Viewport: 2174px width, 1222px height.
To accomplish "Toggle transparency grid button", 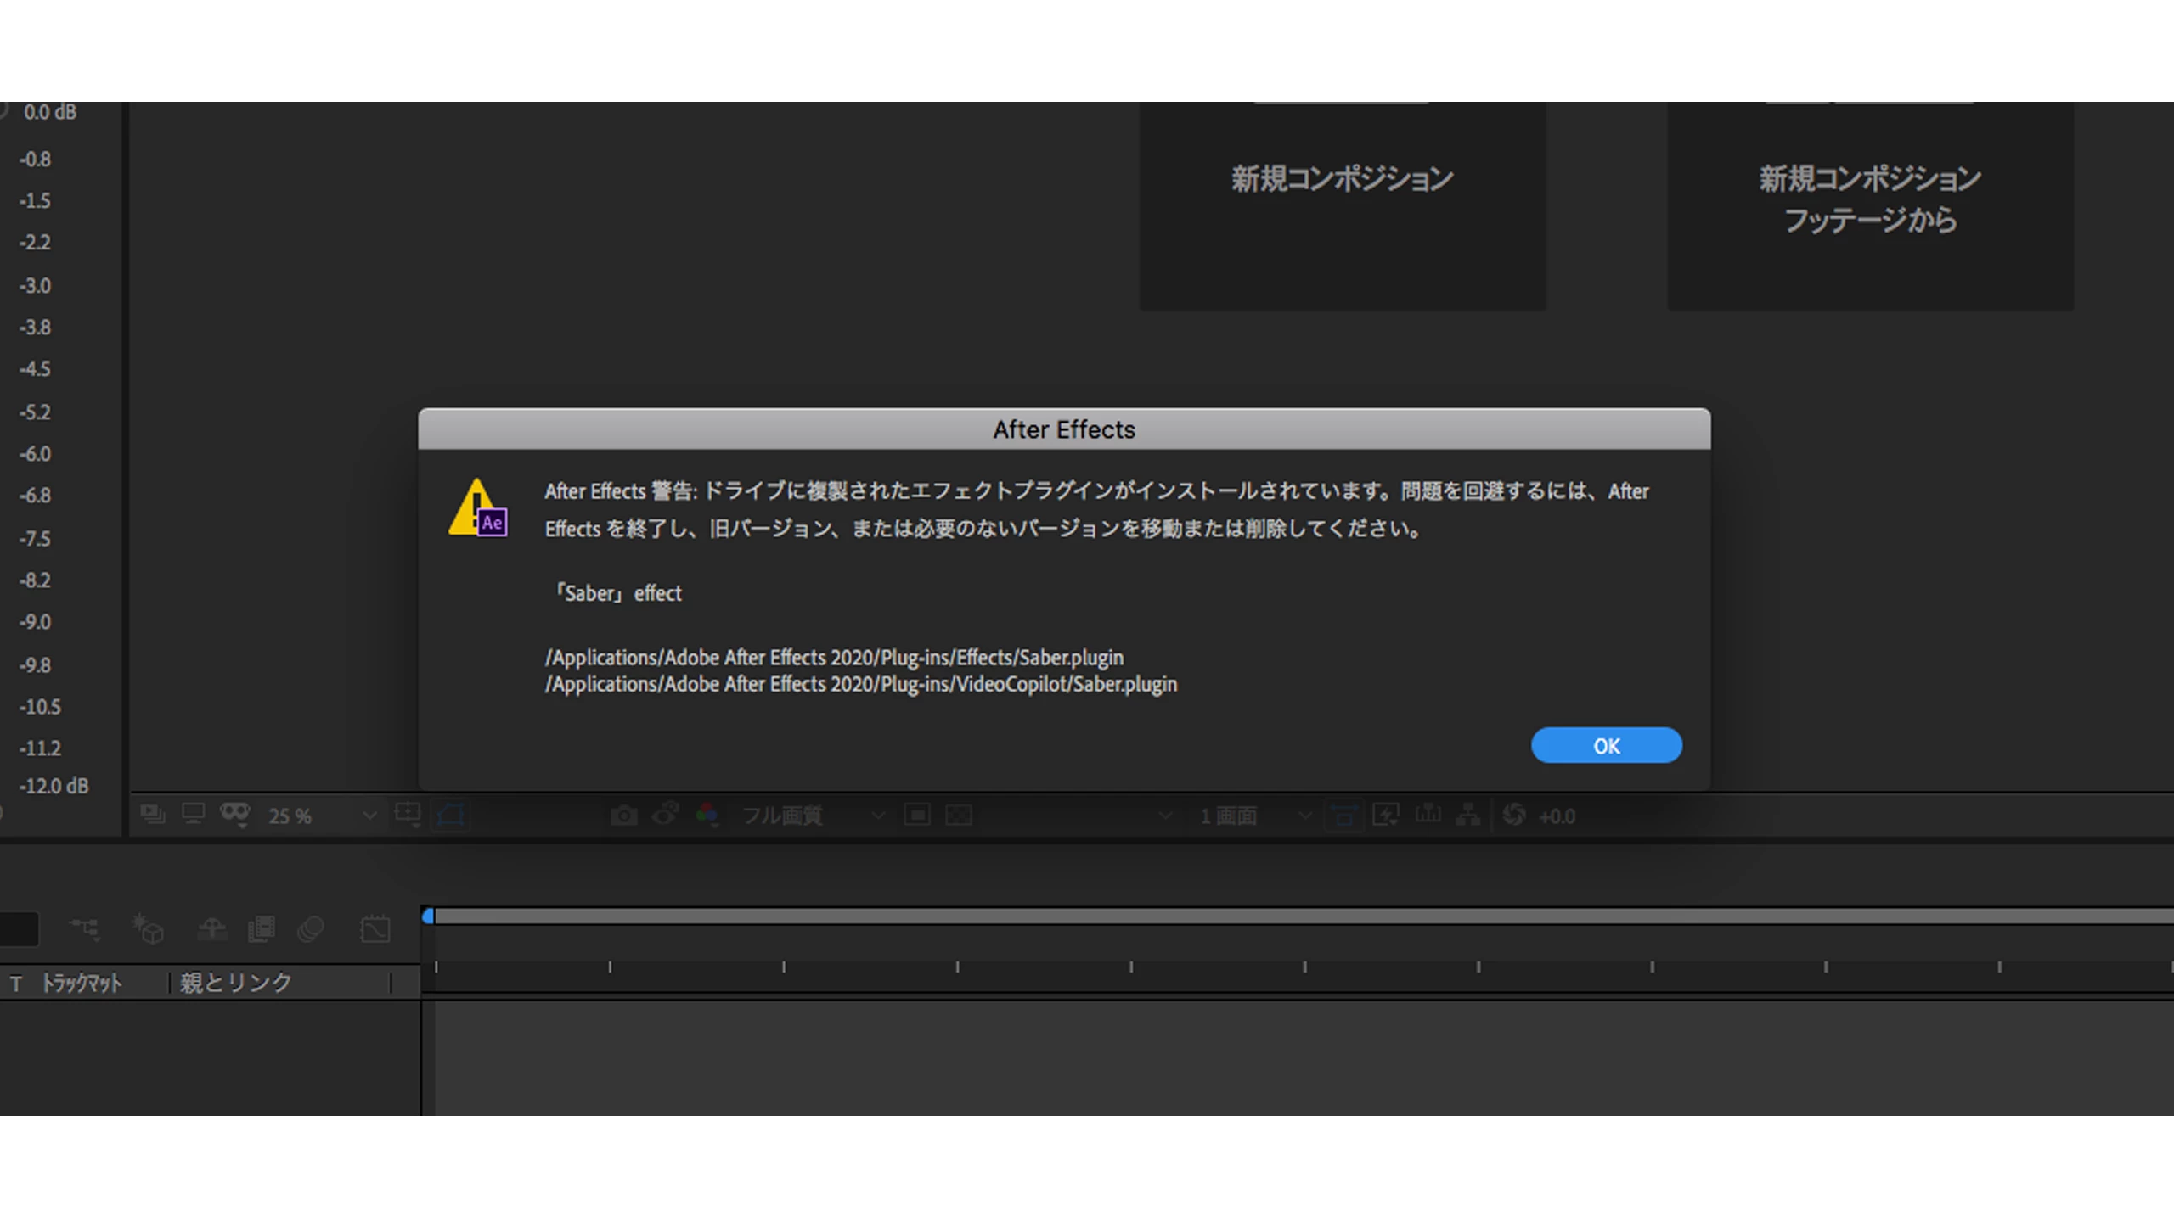I will point(958,816).
